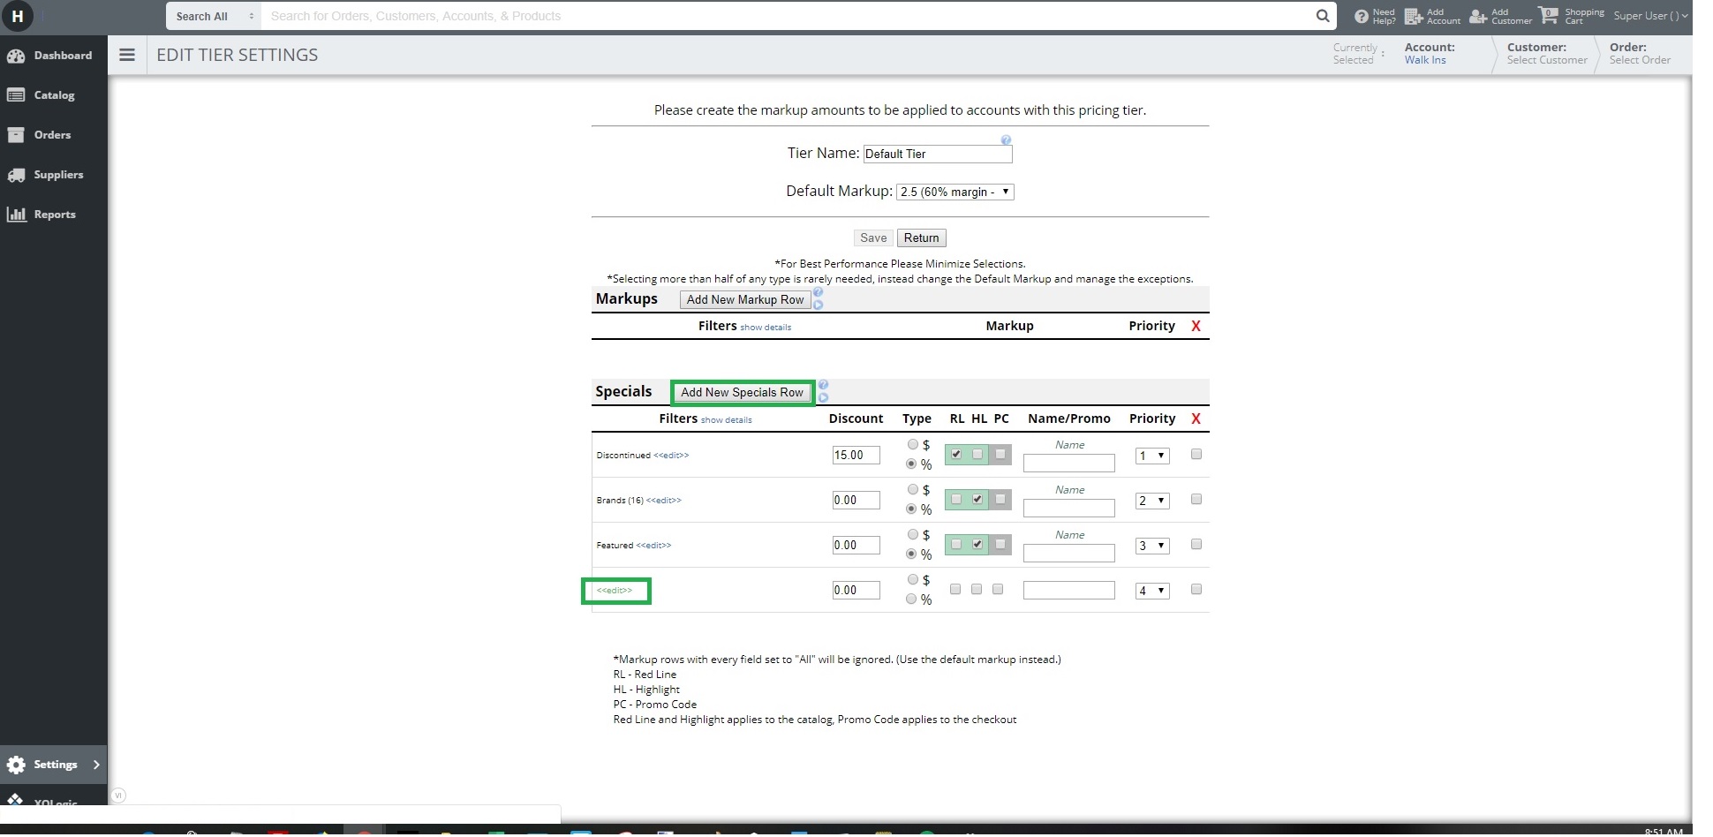Click the Walk Ins account link
This screenshot has width=1713, height=837.
pyautogui.click(x=1425, y=60)
